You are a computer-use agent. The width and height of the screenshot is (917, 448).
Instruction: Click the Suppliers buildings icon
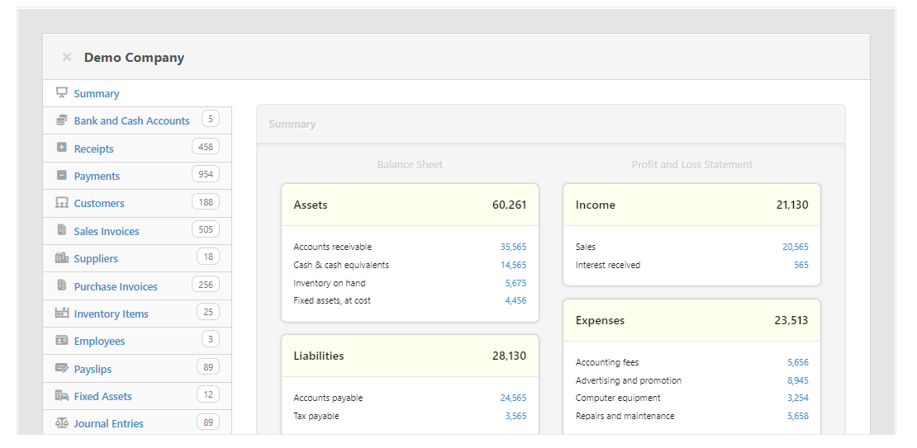tap(62, 258)
